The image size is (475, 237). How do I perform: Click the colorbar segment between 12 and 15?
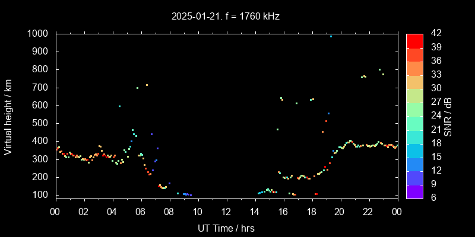click(414, 164)
